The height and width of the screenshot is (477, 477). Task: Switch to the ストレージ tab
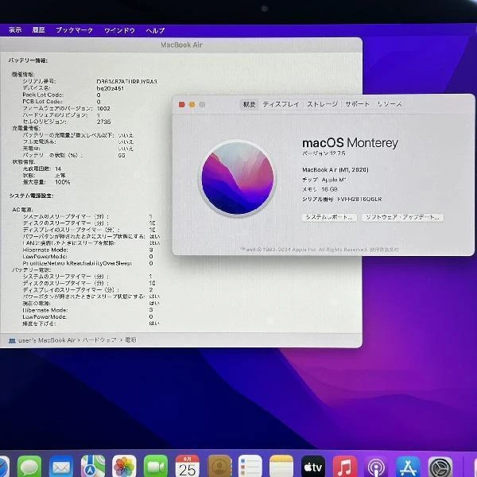click(x=323, y=104)
